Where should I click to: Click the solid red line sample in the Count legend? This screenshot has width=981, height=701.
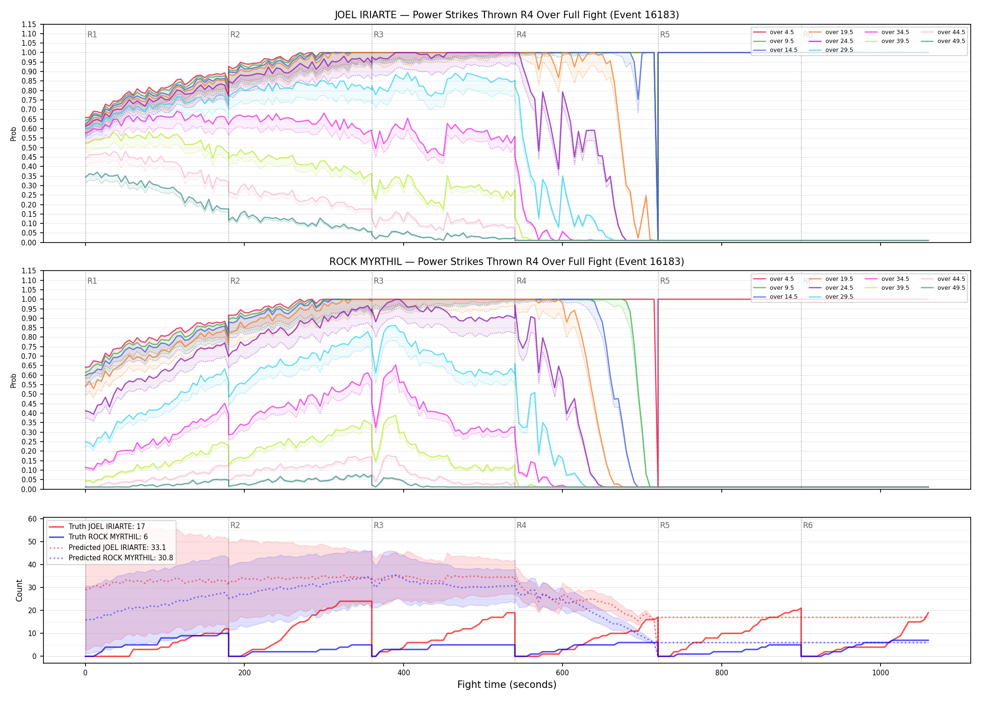tap(57, 527)
